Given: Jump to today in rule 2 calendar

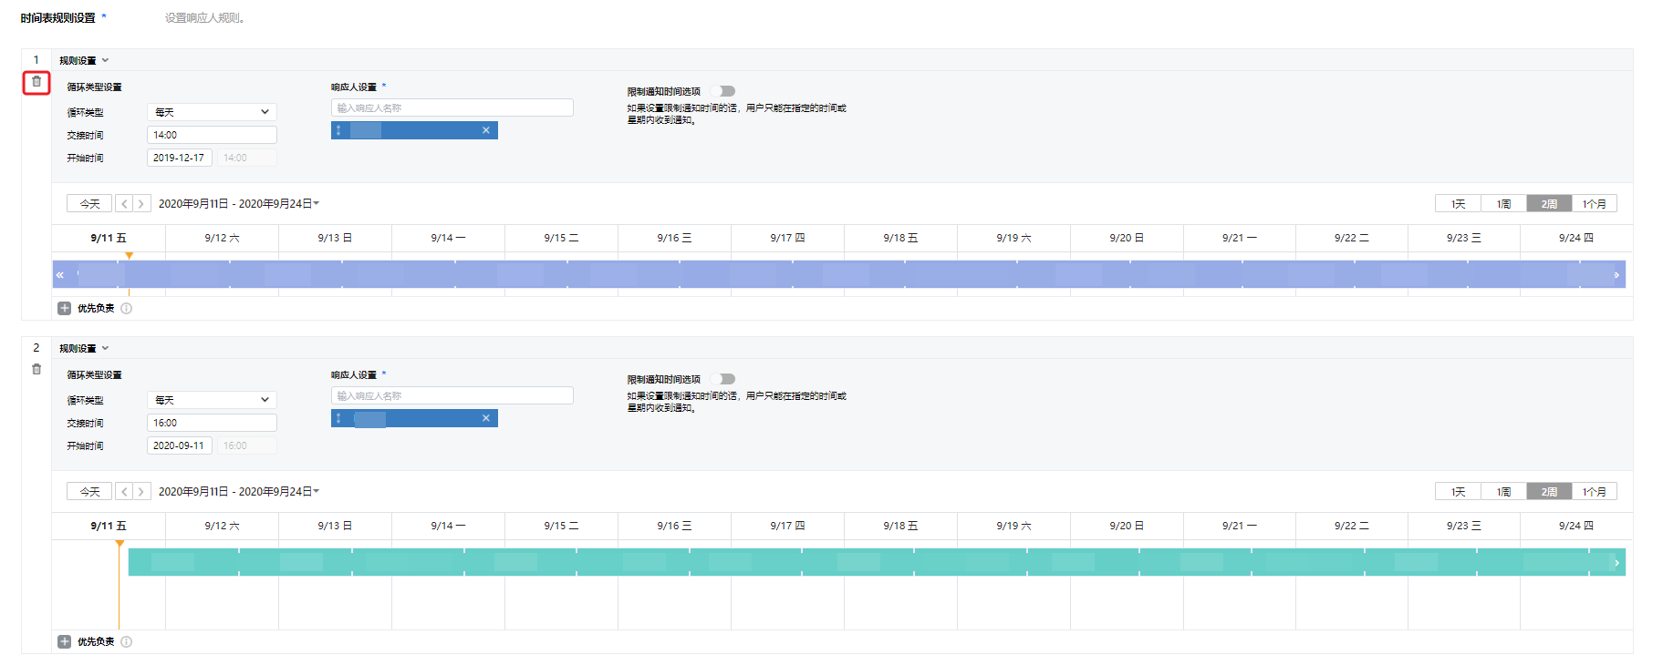Looking at the screenshot, I should coord(89,492).
